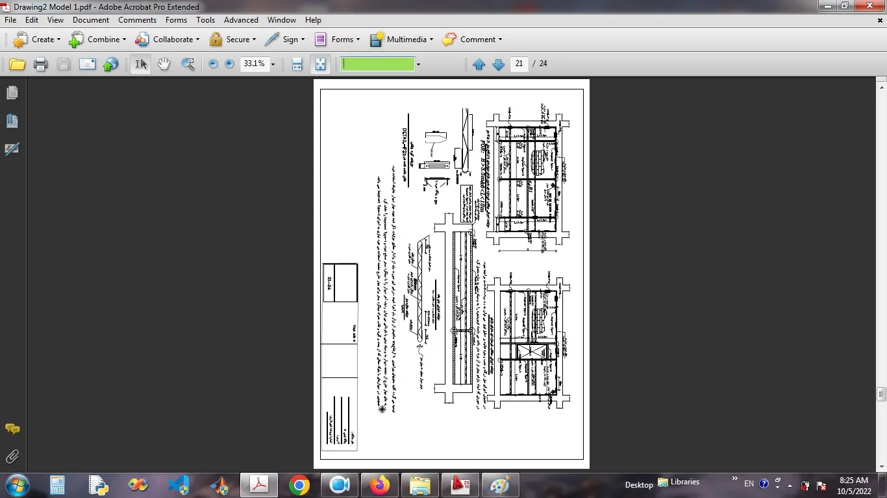Open the Advanced menu
Image resolution: width=887 pixels, height=498 pixels.
pos(241,20)
